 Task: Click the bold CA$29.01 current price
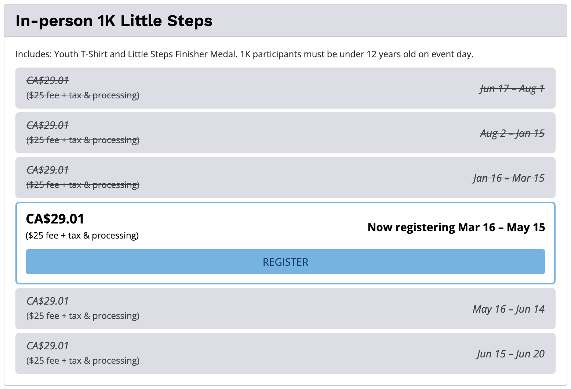(55, 219)
